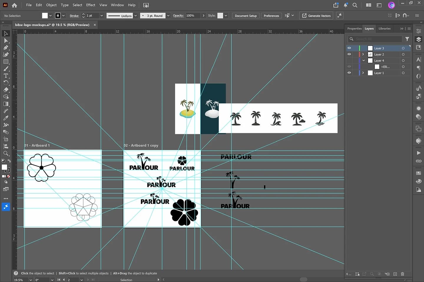424x282 pixels.
Task: Click the target circle for Layer 2
Action: (403, 54)
